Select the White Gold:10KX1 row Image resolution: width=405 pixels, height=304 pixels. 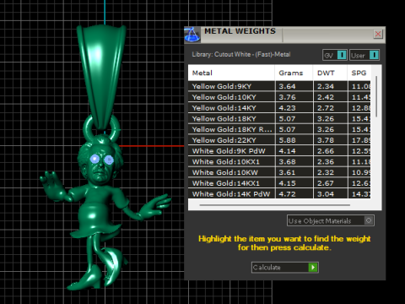coord(279,162)
